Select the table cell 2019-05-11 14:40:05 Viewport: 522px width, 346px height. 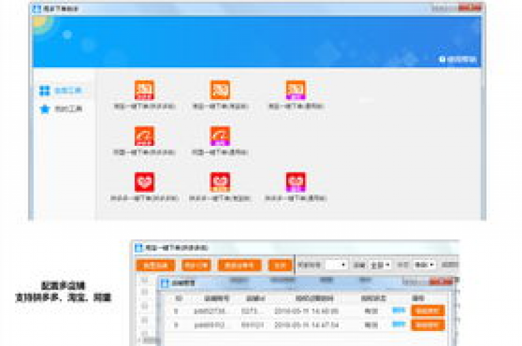click(307, 311)
